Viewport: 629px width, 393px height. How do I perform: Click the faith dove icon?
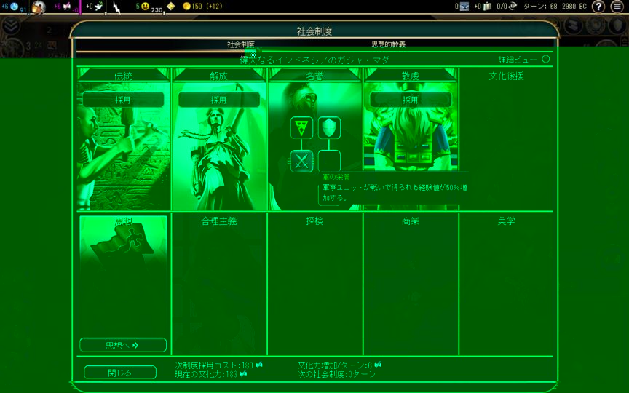pos(99,6)
